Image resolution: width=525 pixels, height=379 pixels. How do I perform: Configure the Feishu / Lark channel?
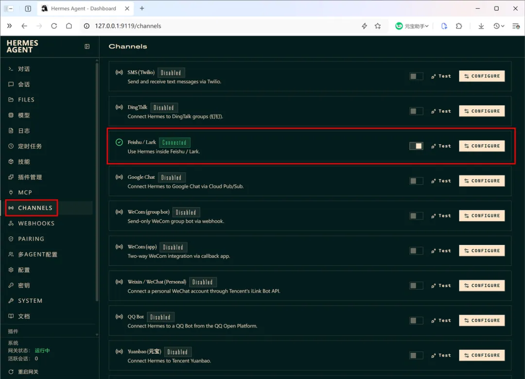pos(482,146)
